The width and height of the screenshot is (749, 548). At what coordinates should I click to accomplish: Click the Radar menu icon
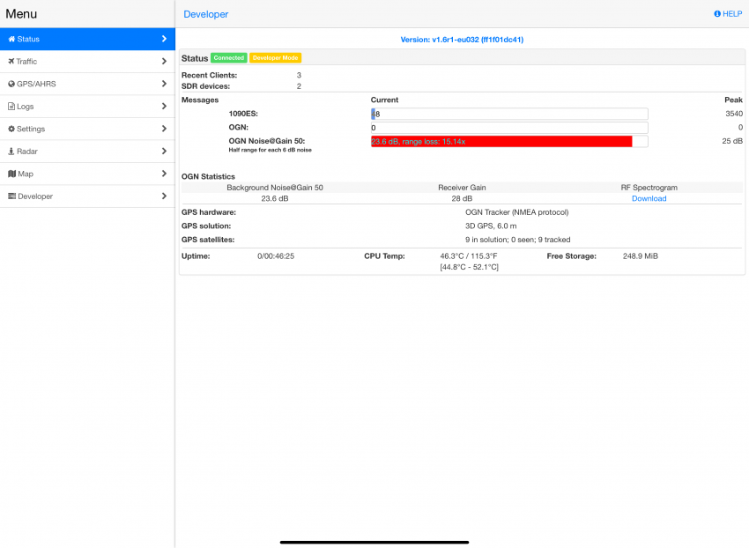pyautogui.click(x=11, y=152)
